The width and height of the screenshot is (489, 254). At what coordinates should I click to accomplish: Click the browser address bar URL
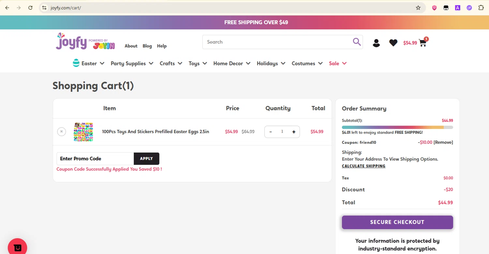[x=66, y=8]
